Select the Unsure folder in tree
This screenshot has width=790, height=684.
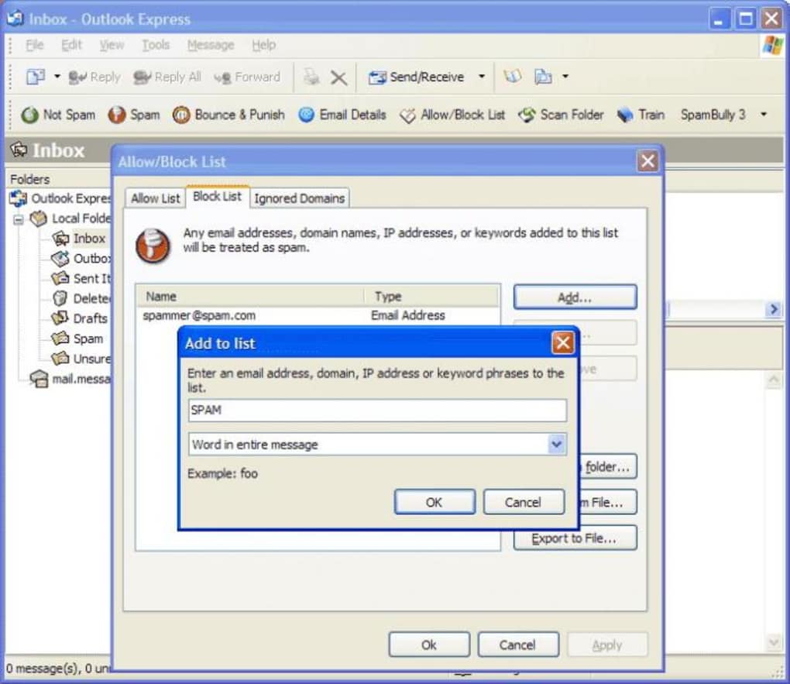pyautogui.click(x=81, y=359)
